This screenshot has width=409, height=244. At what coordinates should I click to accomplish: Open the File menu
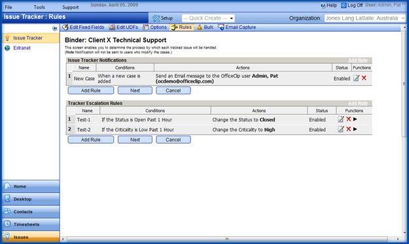pos(9,7)
